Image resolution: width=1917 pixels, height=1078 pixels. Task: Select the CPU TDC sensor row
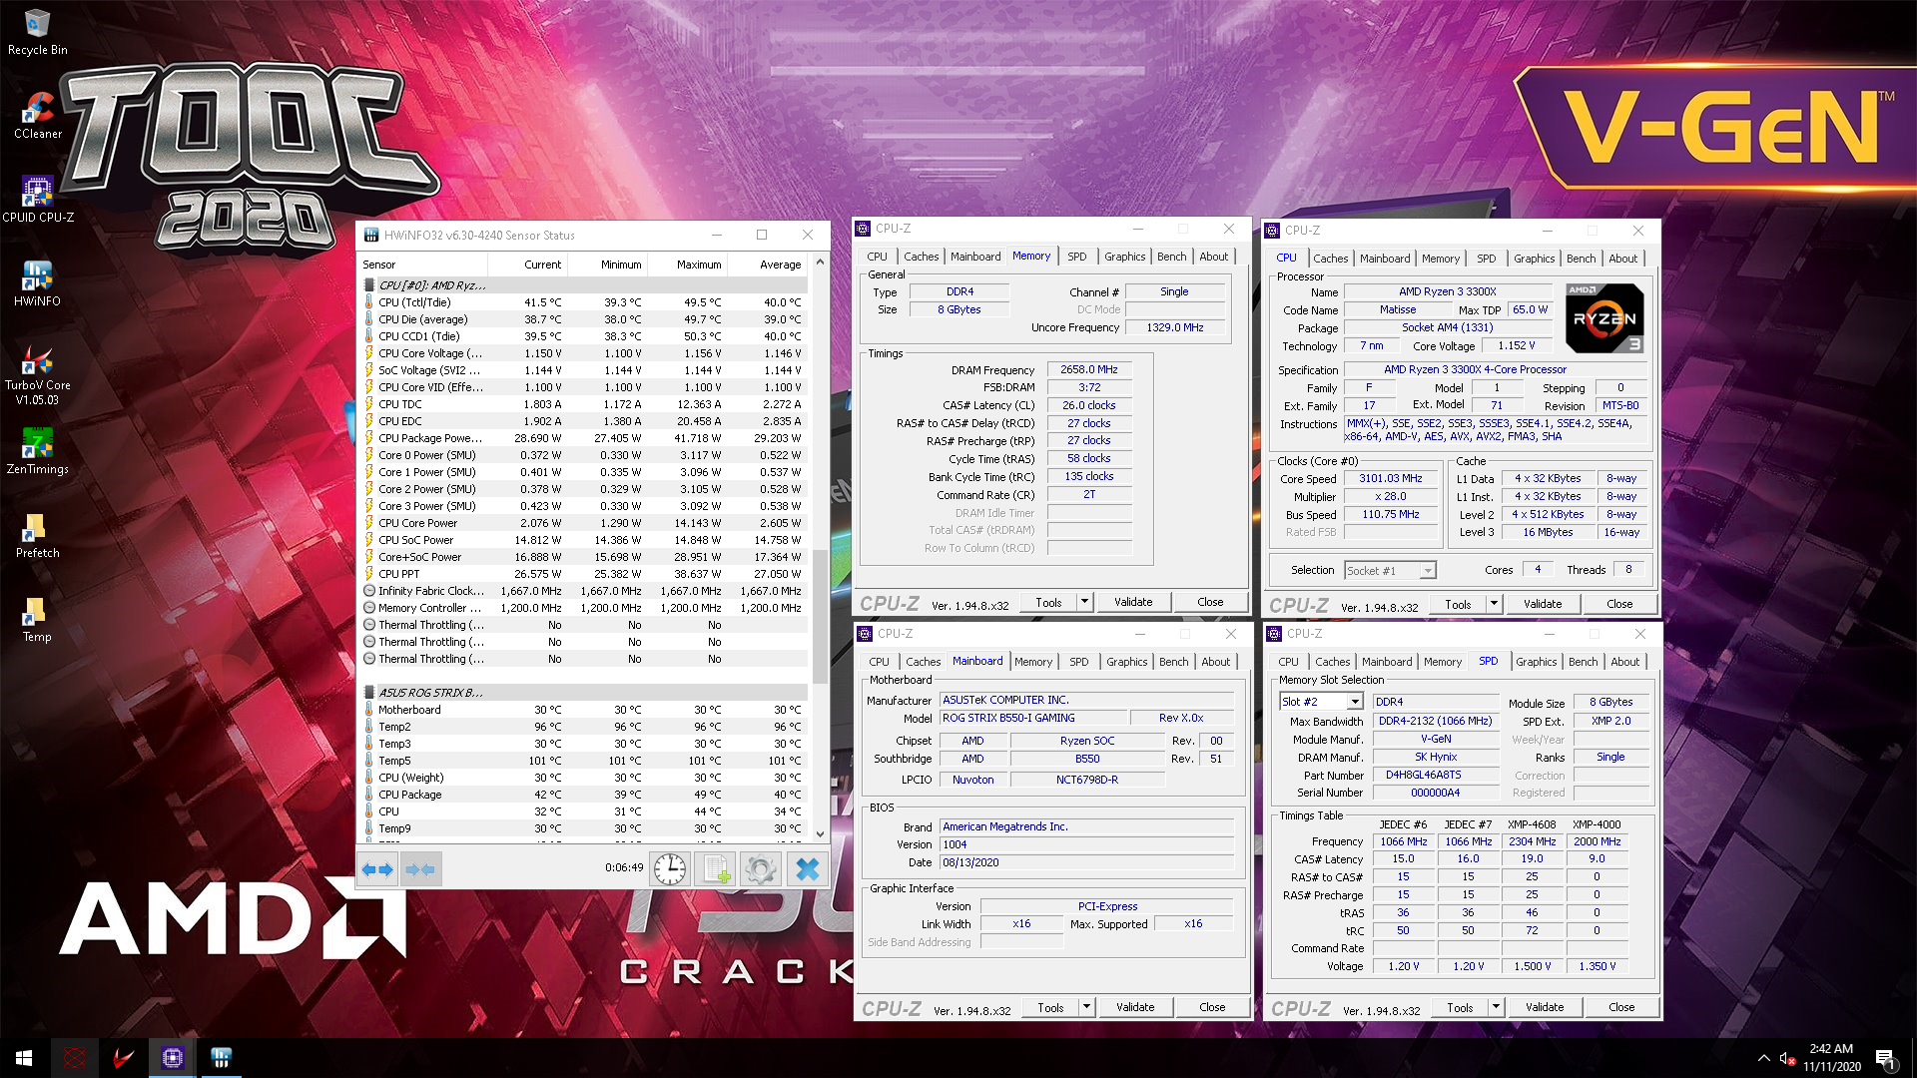click(584, 404)
